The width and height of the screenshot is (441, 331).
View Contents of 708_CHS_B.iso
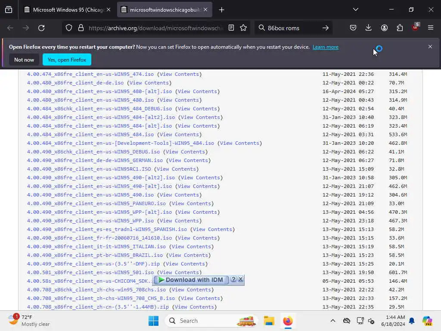[x=200, y=298]
